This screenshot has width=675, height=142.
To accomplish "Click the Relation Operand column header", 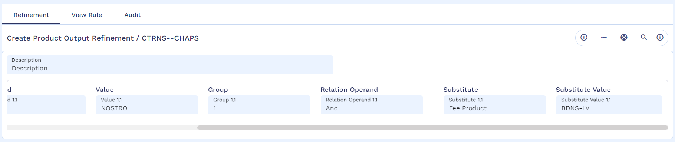I will coord(349,90).
